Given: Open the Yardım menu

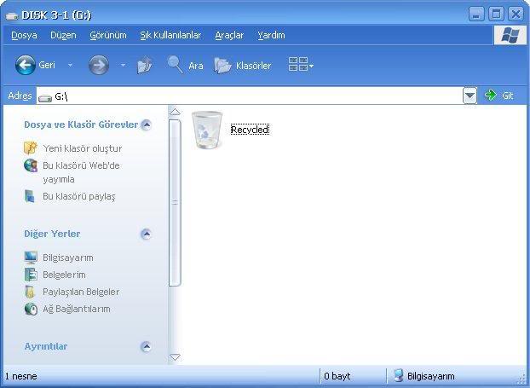Looking at the screenshot, I should point(271,35).
